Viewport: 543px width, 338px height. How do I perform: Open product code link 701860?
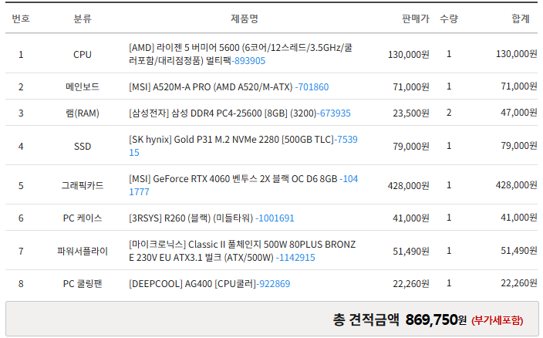tap(312, 87)
